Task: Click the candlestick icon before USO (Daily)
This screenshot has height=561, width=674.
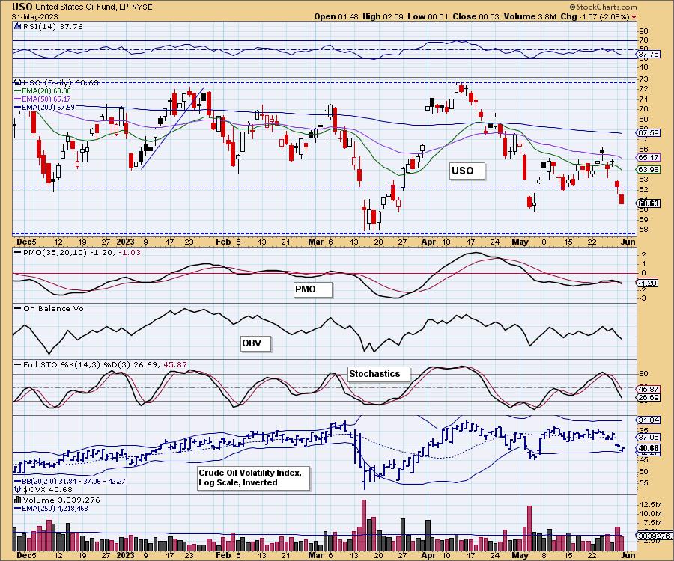Action: (18, 82)
